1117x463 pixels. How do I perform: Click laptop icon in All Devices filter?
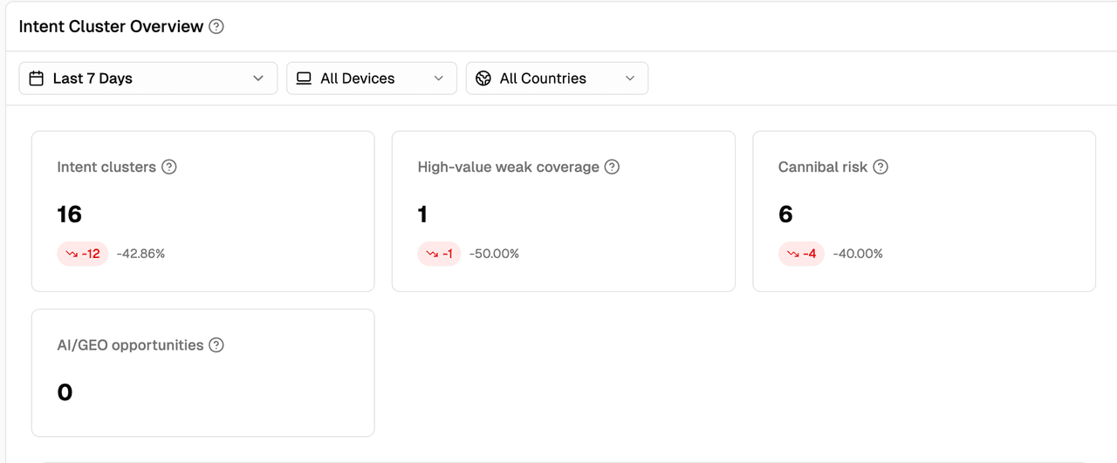click(304, 78)
